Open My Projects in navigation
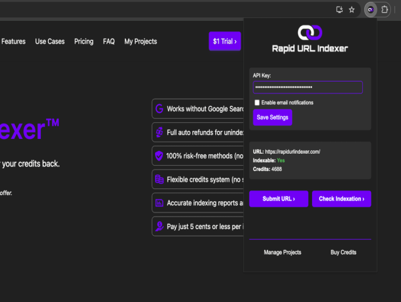The image size is (401, 302). [140, 41]
